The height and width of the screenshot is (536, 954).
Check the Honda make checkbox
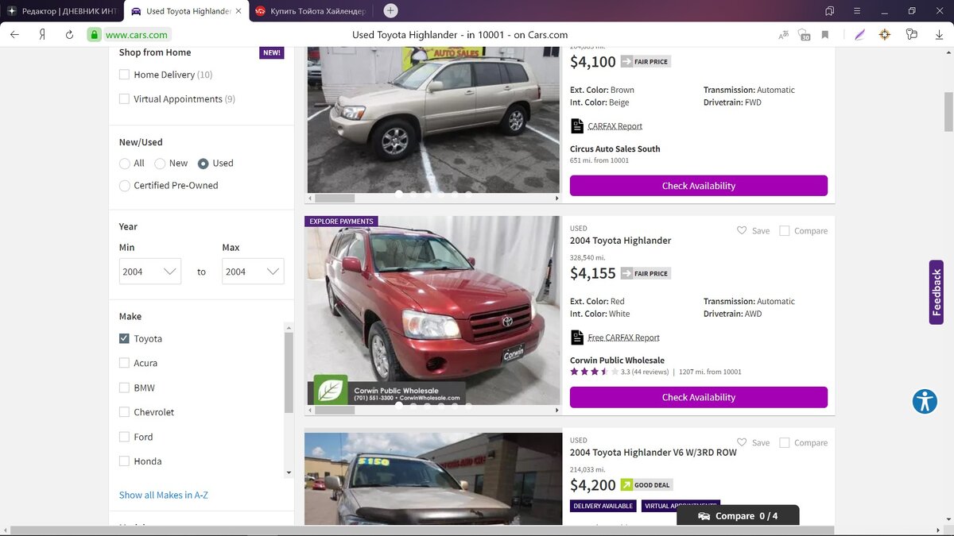(x=124, y=461)
